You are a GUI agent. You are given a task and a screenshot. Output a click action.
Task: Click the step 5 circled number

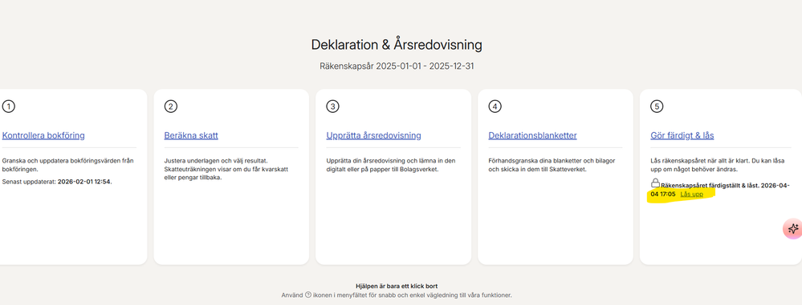[x=657, y=106]
